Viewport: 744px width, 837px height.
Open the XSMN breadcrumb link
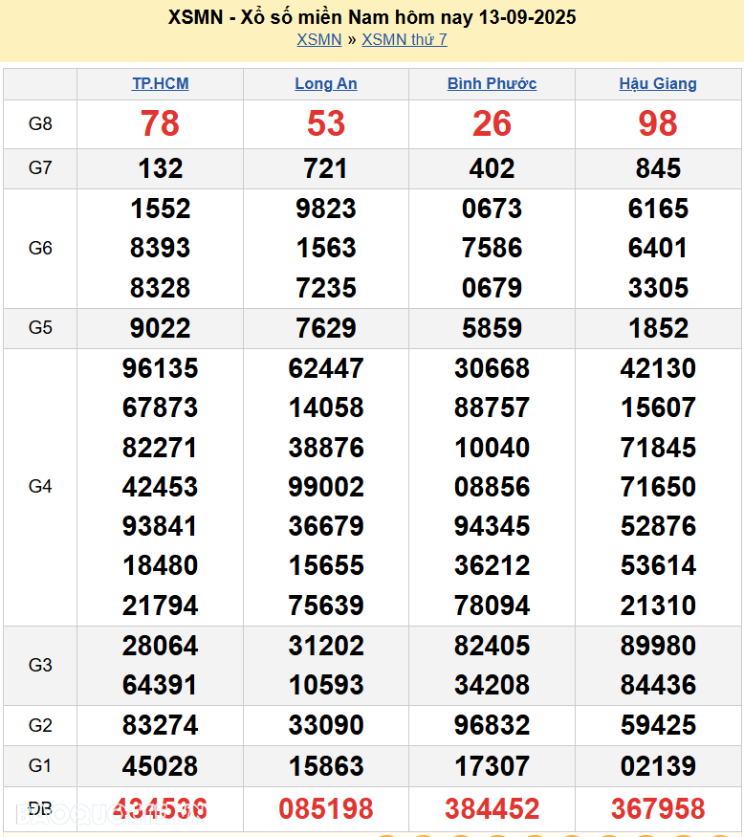click(x=318, y=39)
